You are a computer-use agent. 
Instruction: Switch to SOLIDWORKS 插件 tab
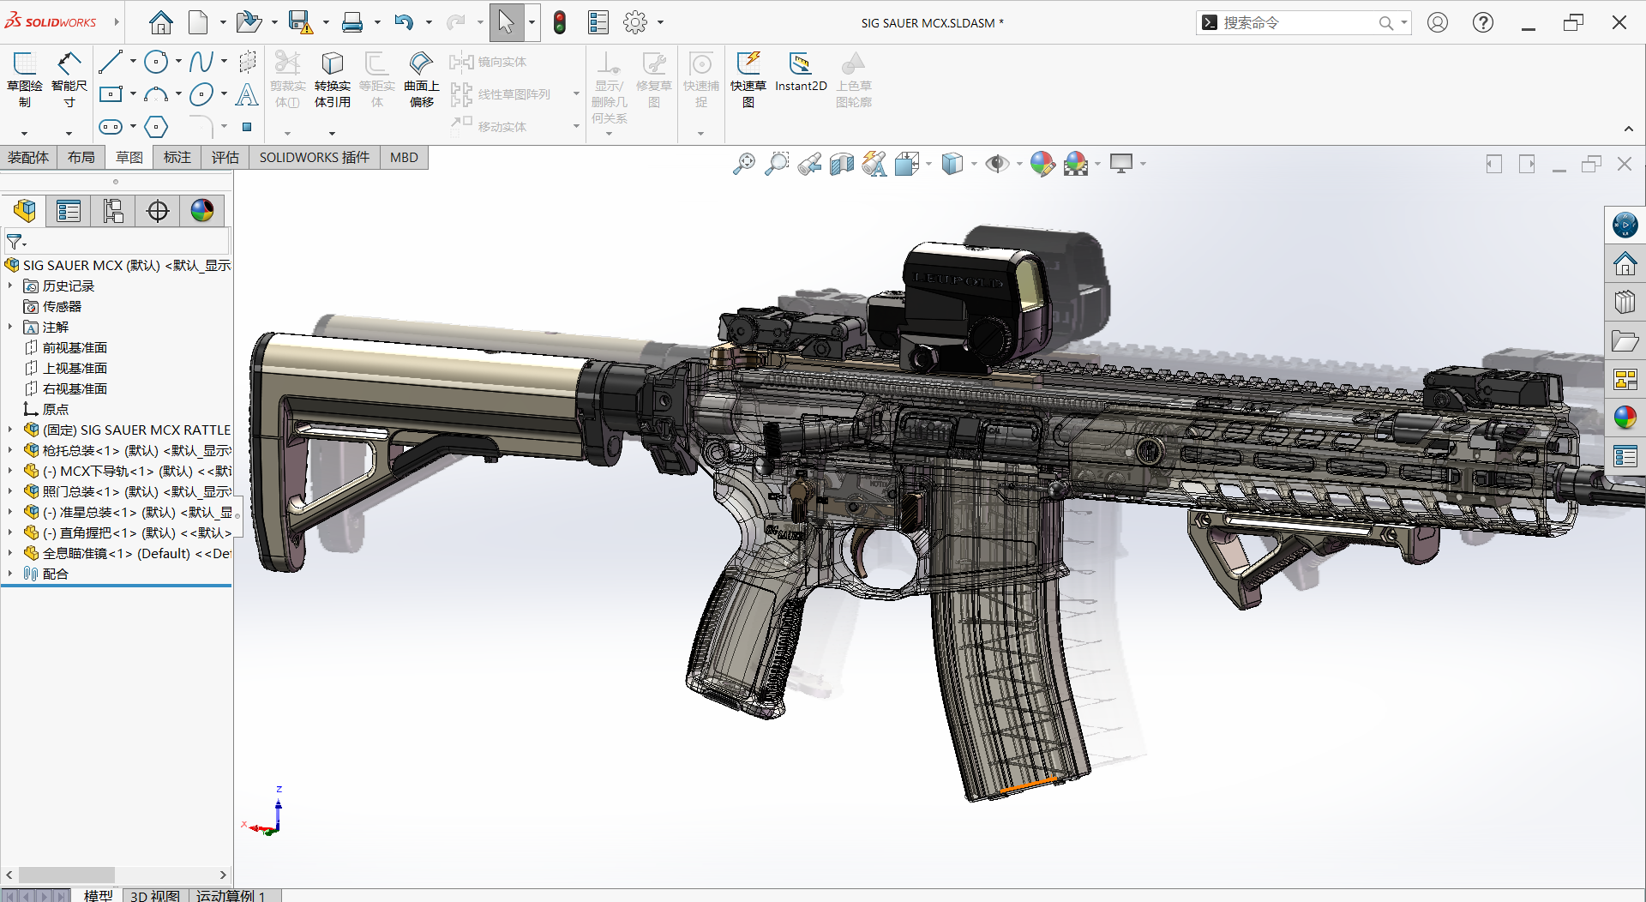tap(315, 158)
